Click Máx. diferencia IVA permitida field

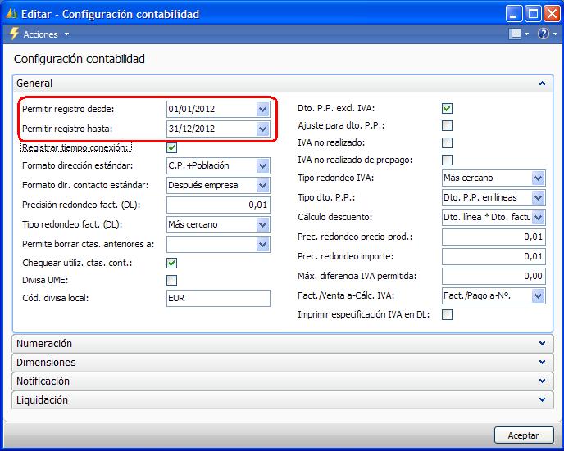[493, 277]
